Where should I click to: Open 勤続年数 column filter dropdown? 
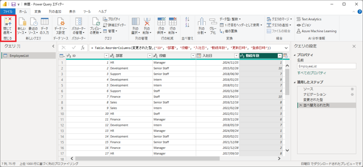[280, 56]
